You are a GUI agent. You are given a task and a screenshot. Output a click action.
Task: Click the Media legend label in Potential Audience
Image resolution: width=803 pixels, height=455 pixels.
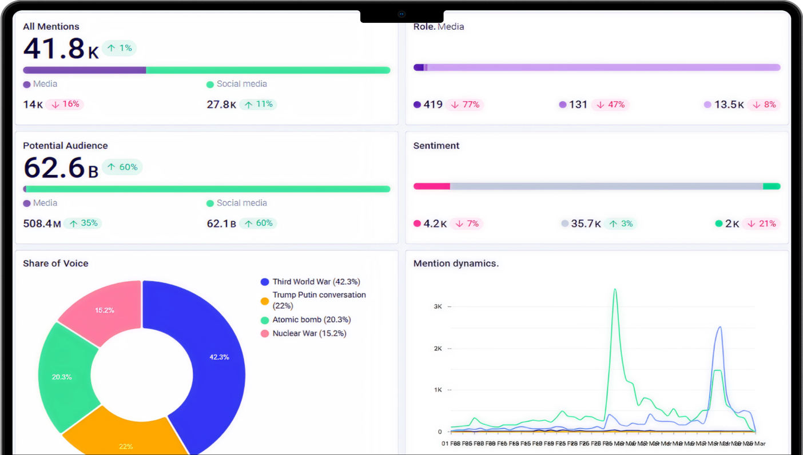45,203
